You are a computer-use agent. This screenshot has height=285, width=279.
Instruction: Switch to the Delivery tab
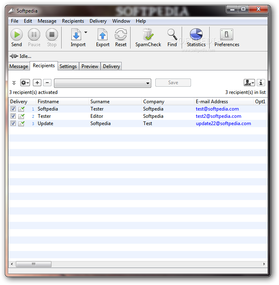[112, 66]
